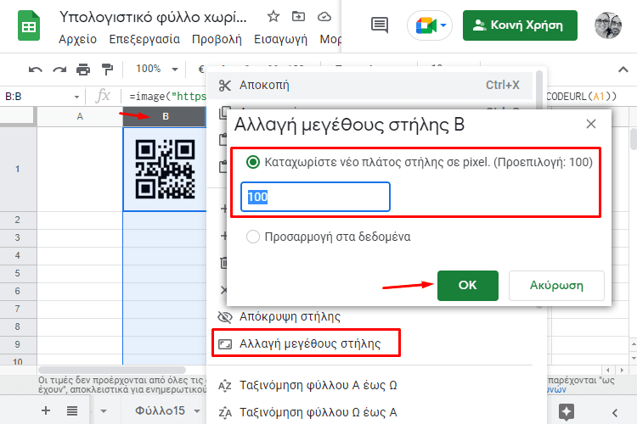Open the Google account avatar
Viewport: 637px width, 424px height.
(x=608, y=25)
